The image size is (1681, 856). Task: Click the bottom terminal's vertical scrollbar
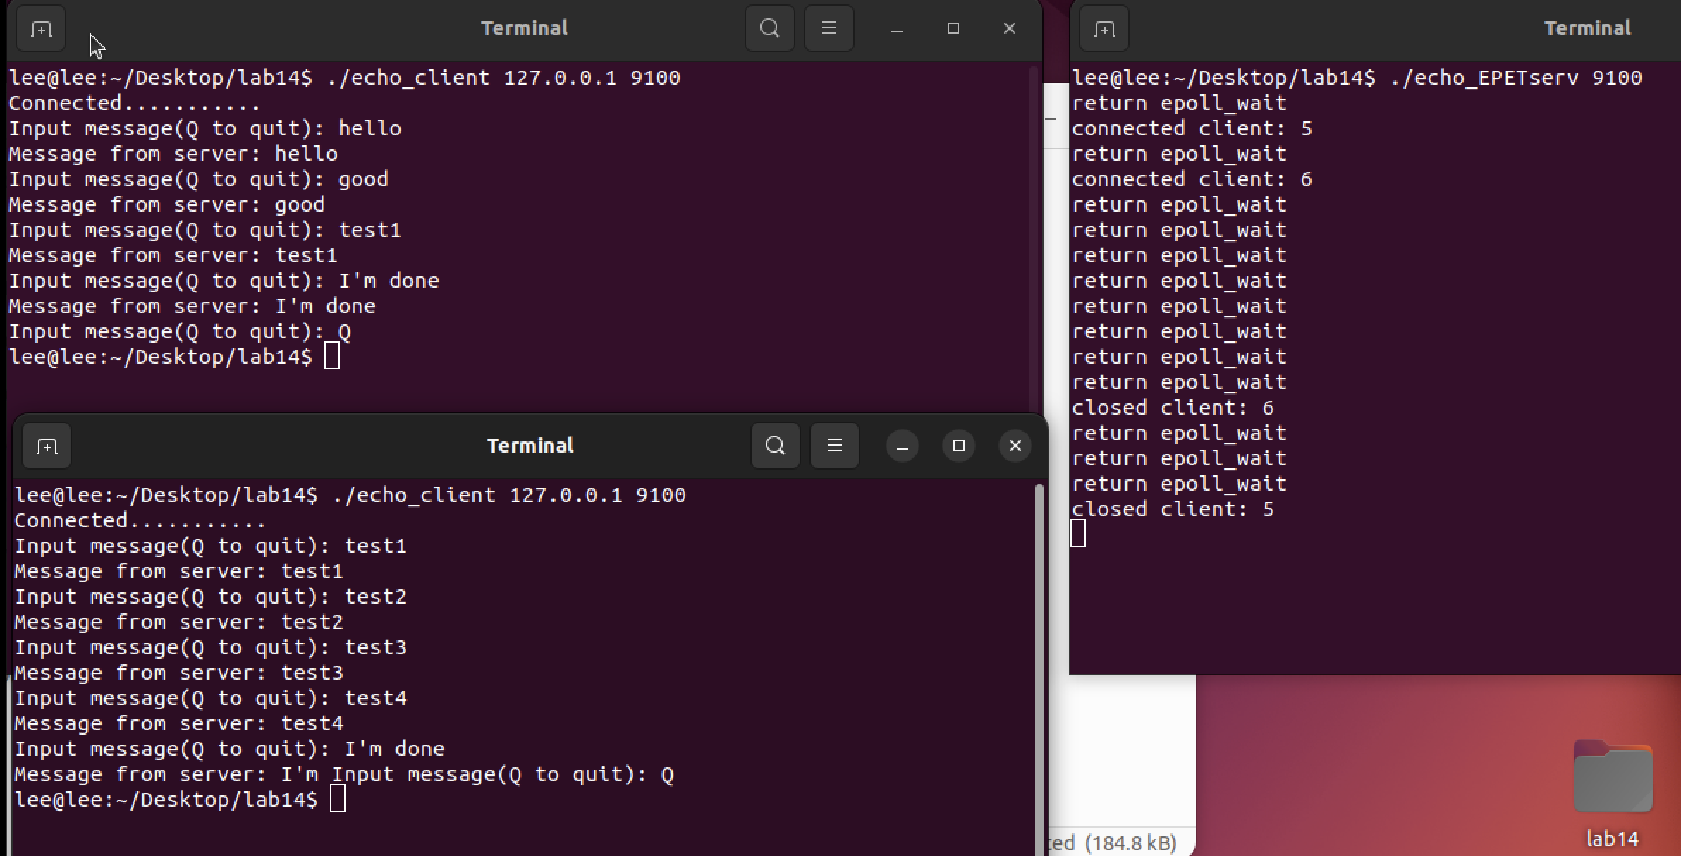pos(1038,635)
